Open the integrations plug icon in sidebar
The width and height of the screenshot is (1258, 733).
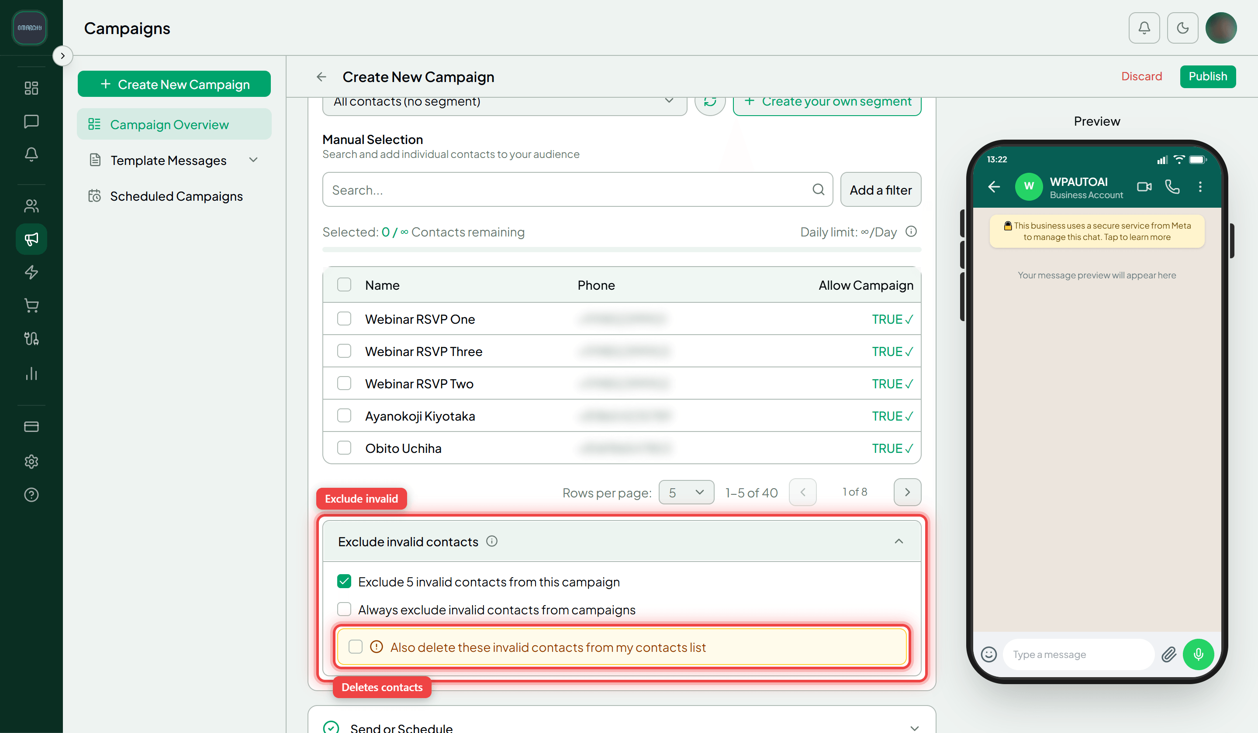point(31,339)
